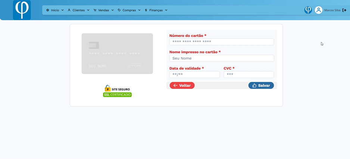Click the logout arrow icon
Viewport: 350px width, 159px height.
[x=344, y=10]
